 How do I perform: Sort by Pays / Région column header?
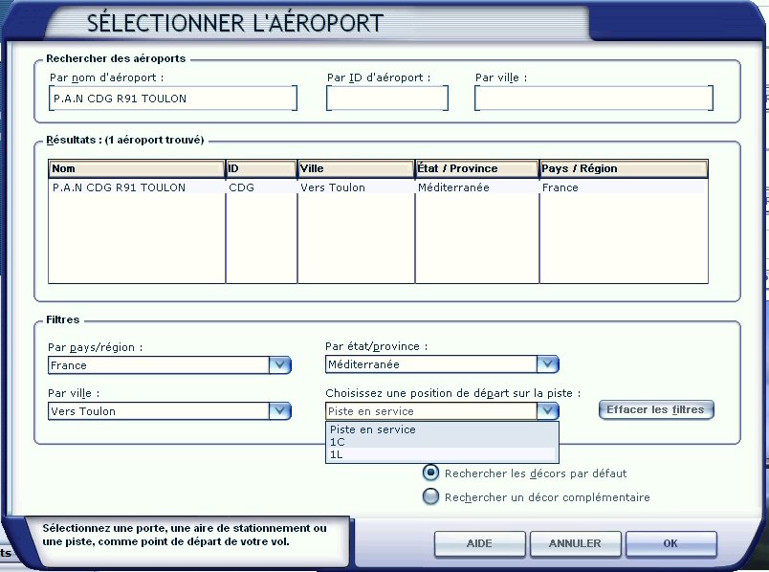[624, 168]
